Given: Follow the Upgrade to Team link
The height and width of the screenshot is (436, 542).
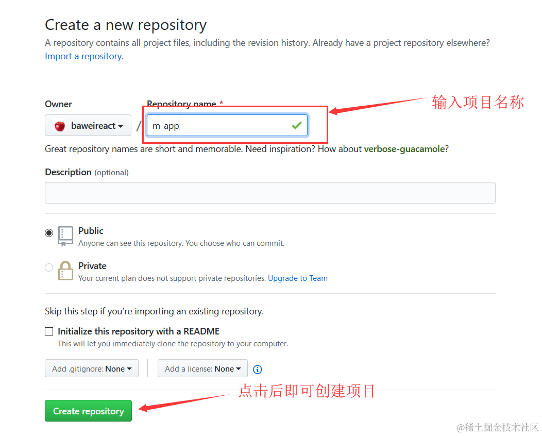Looking at the screenshot, I should click(x=298, y=278).
